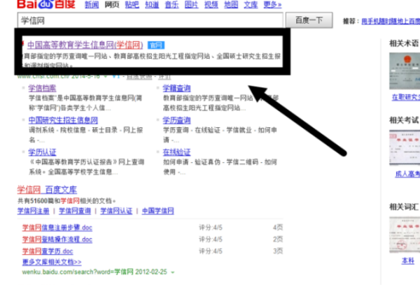
Task: Open 学信网登陆操作流程.doc document
Action: click(57, 240)
